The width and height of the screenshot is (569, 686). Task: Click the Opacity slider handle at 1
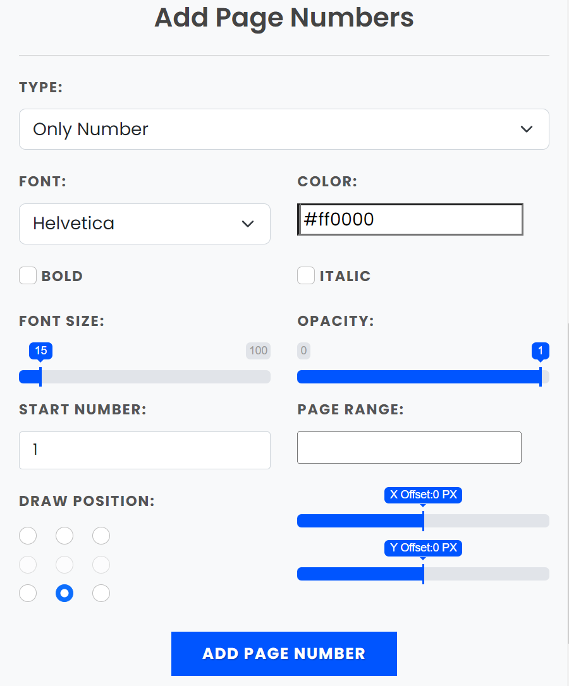[541, 376]
